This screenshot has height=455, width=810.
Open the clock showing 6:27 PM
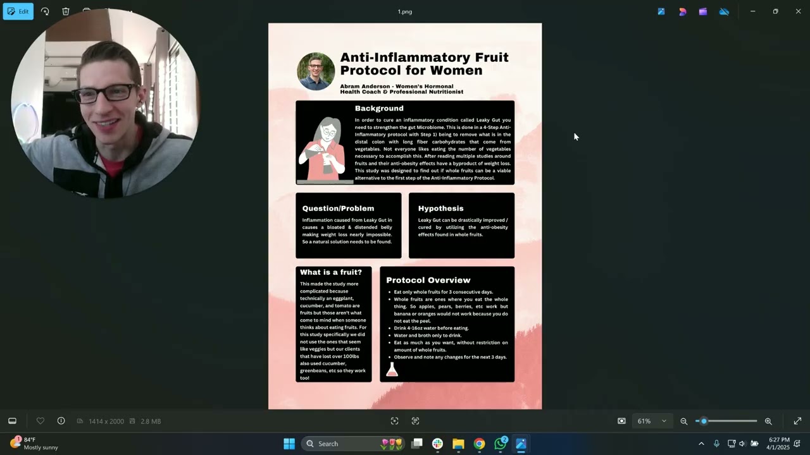coord(779,444)
